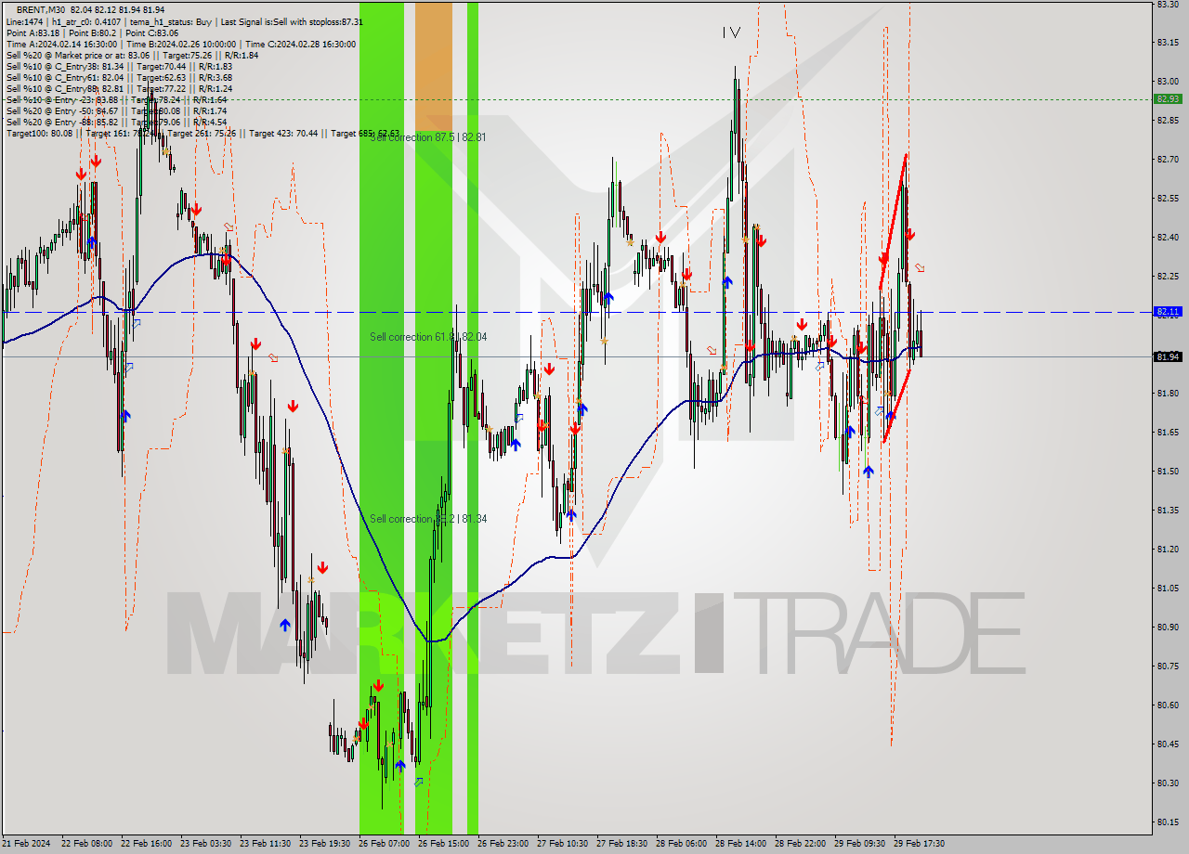The image size is (1189, 854).
Task: Click the '28 Feb 14:00' time label
Action: 740,844
